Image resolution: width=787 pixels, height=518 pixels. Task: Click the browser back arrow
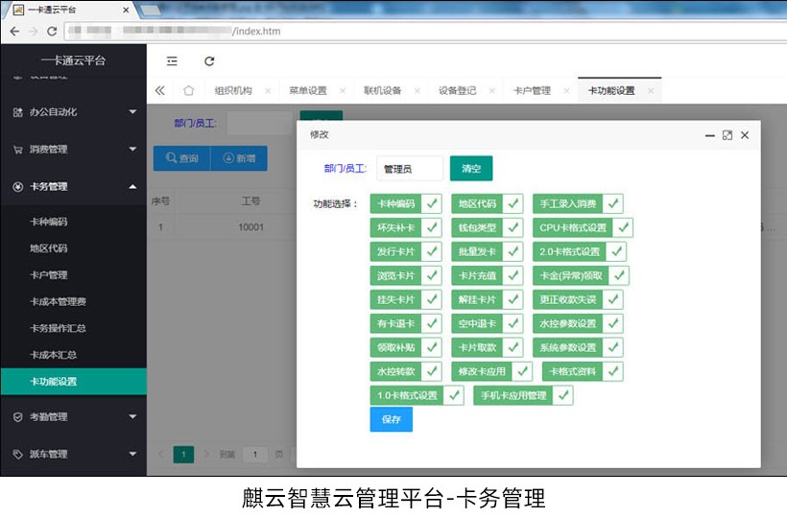point(14,31)
